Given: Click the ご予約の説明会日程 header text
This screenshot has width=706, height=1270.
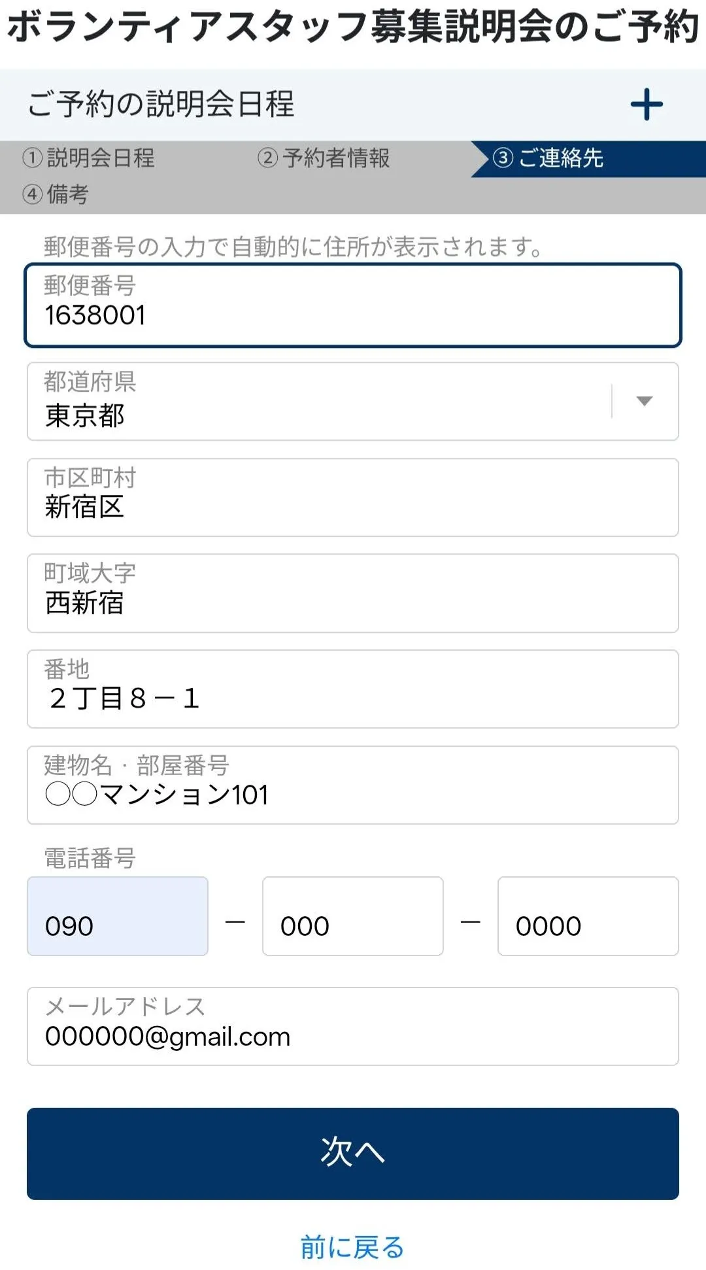Looking at the screenshot, I should [x=161, y=105].
